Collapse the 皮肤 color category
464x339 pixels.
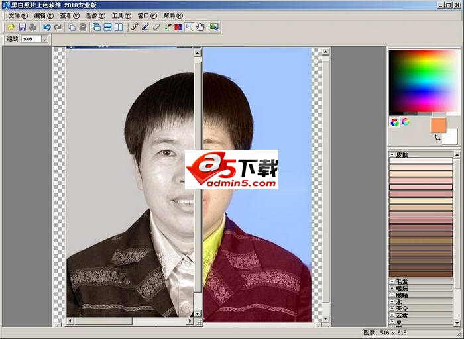pyautogui.click(x=392, y=154)
